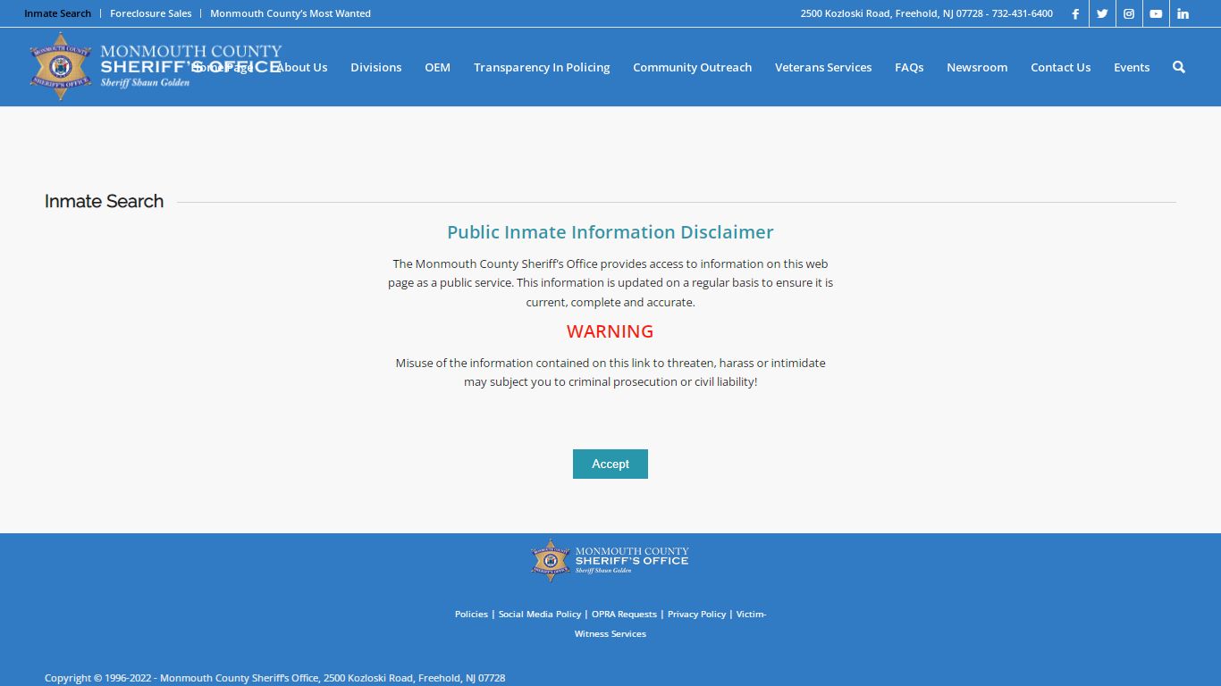Open the OPRA Requests footer link
Viewport: 1221px width, 686px height.
tap(624, 614)
